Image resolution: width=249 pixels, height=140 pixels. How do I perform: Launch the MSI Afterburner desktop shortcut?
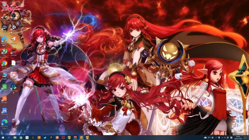coord(4,53)
